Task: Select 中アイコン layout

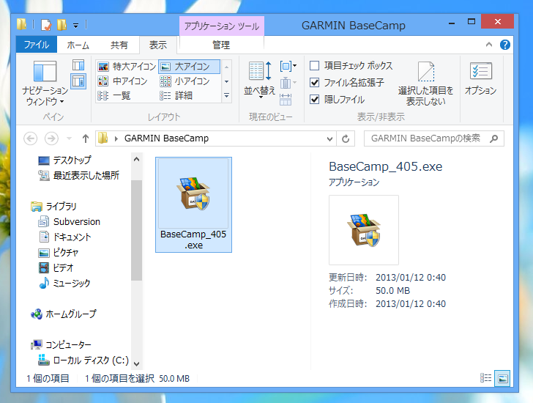Action: tap(123, 81)
